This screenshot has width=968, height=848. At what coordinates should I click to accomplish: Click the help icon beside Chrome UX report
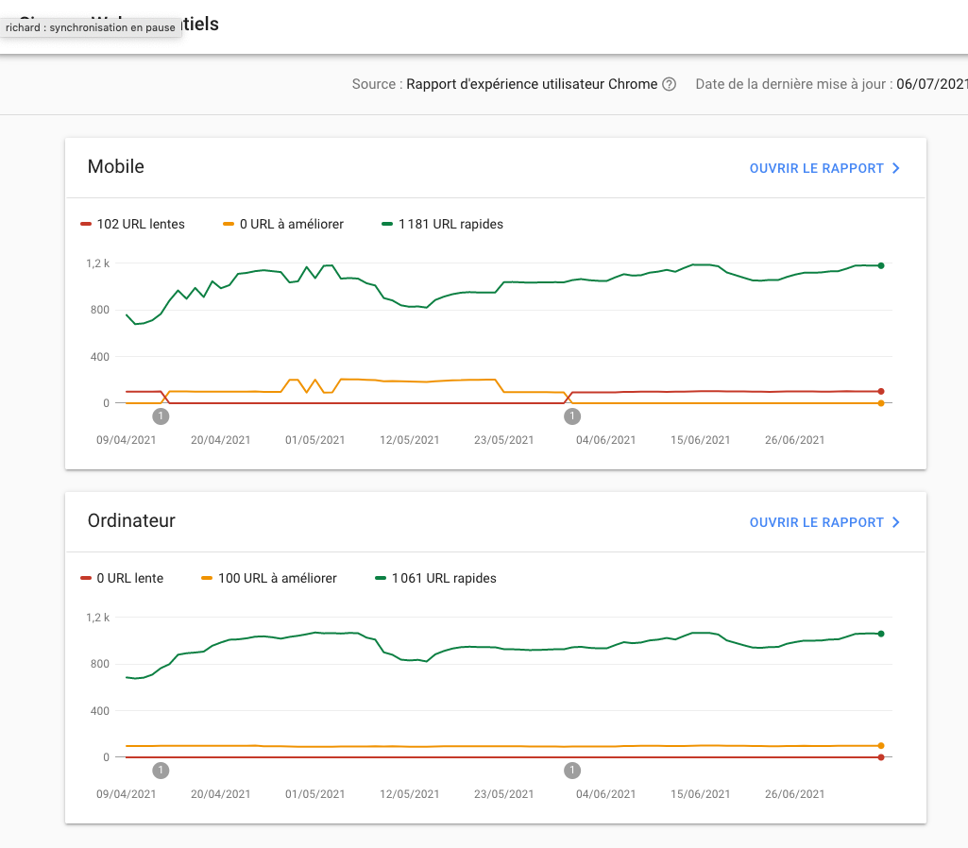[x=670, y=84]
